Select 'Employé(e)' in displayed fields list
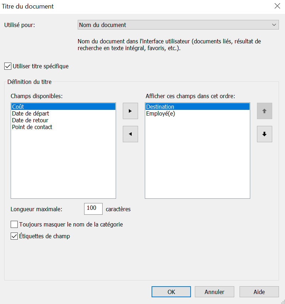Image resolution: width=285 pixels, height=304 pixels. tap(160, 113)
